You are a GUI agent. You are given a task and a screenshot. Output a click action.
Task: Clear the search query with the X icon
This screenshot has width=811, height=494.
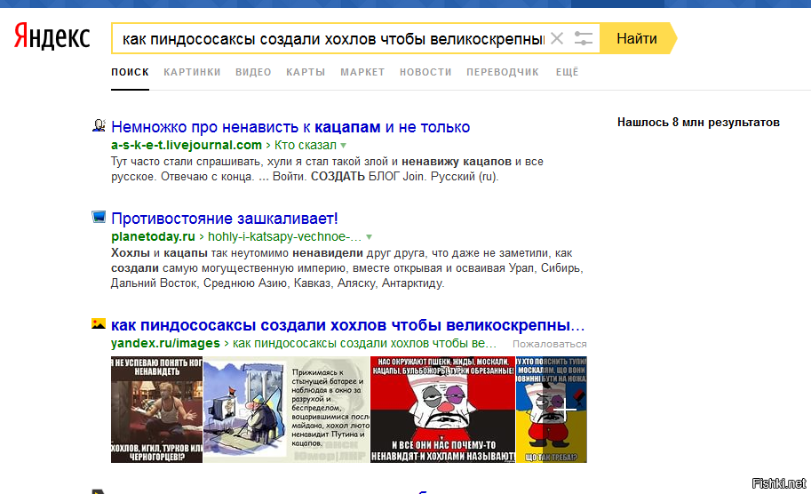click(557, 38)
